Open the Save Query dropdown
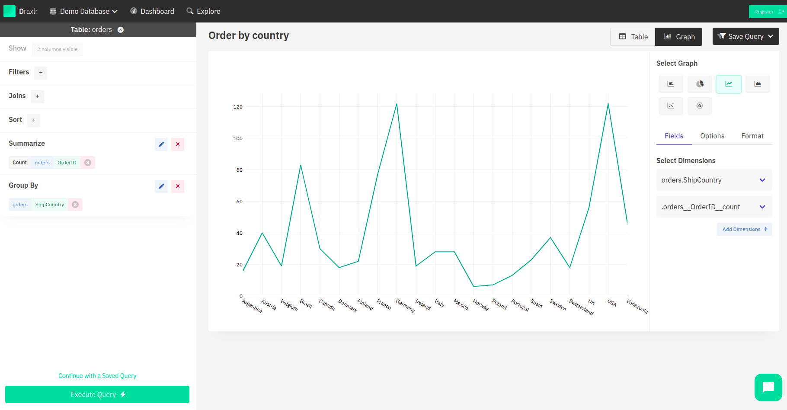787x410 pixels. pyautogui.click(x=746, y=36)
